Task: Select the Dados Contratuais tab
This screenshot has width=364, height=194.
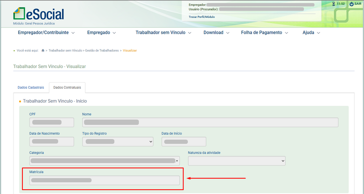Action: coord(67,88)
